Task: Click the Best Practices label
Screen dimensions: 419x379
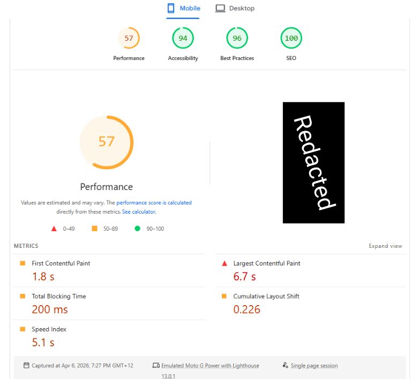Action: pos(237,58)
